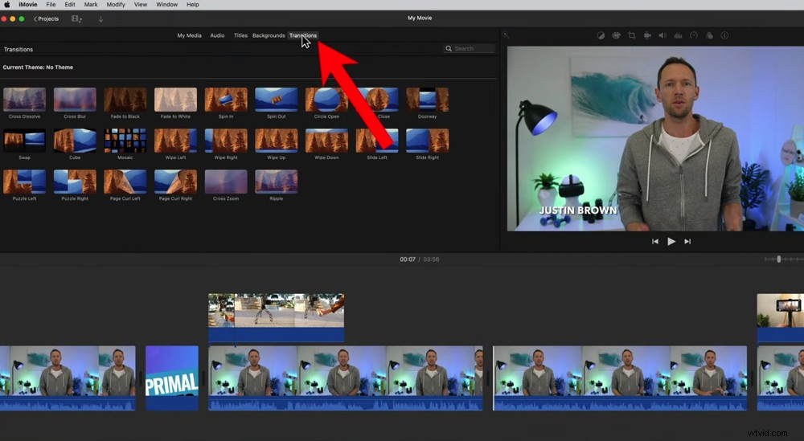
Task: Select the Transitions tab
Action: pyautogui.click(x=303, y=35)
